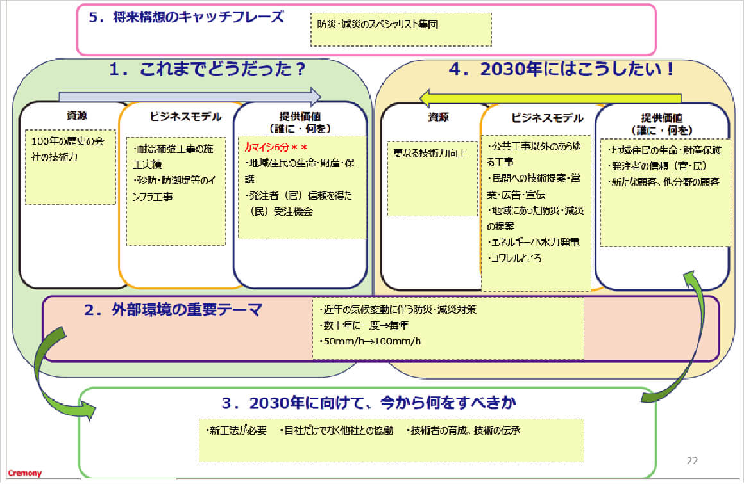The height and width of the screenshot is (484, 744).
Task: Click the bullet '民間への技術提案・営業・広告・宣伝'
Action: point(534,186)
